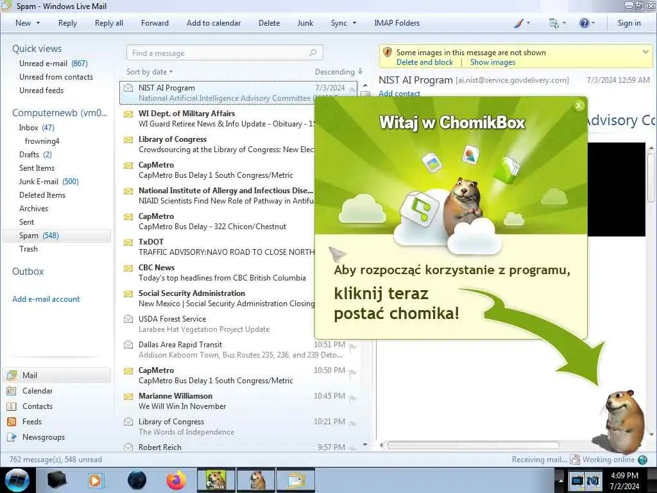Open the Library of Congress Crowdsourcing message
Screen dimensions: 657x493
(x=218, y=144)
